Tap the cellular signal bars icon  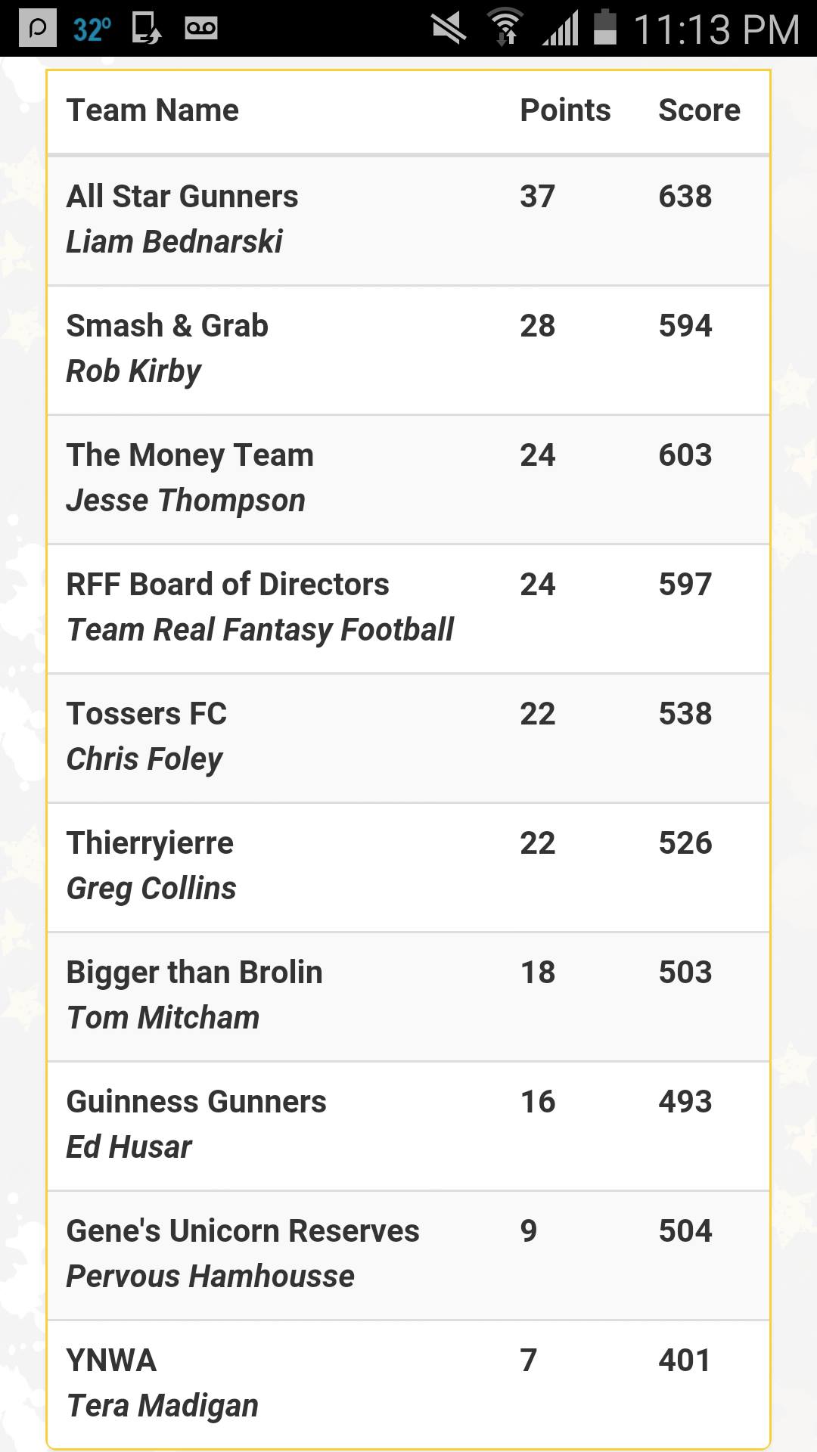[561, 28]
